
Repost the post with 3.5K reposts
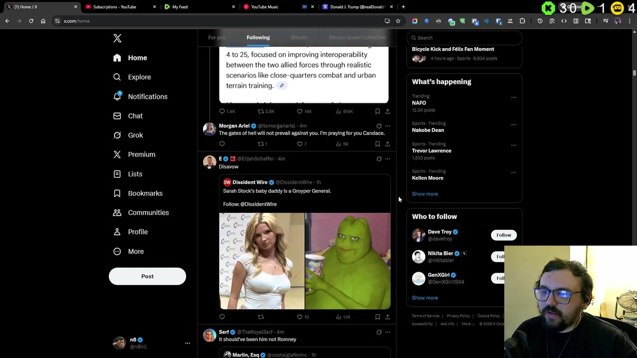pos(266,111)
